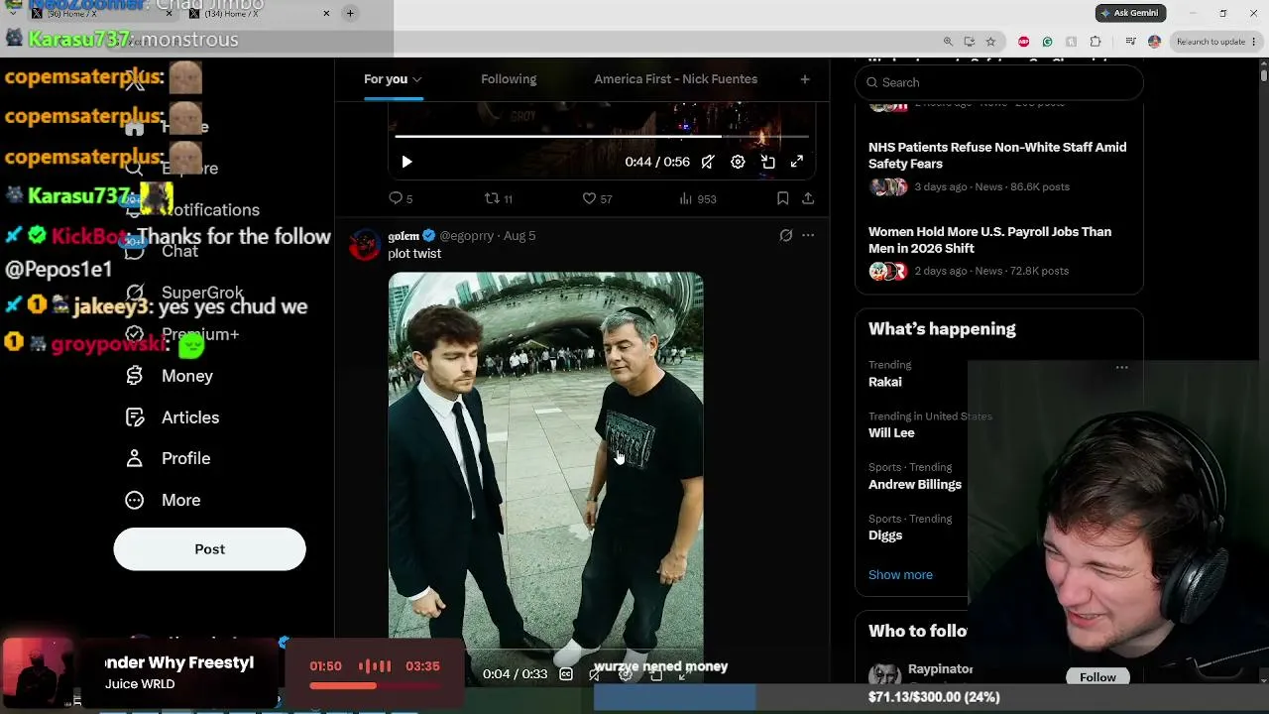Open the browser profile avatar
1269x714 pixels.
pos(1154,42)
